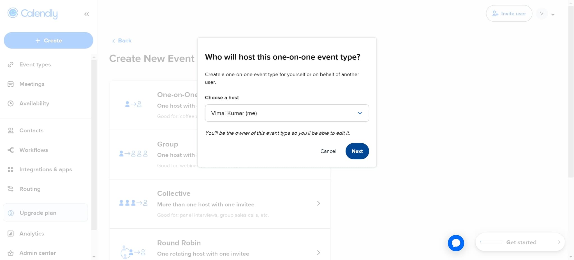This screenshot has width=574, height=260.
Task: Click the Routing icon in sidebar
Action: 11,189
